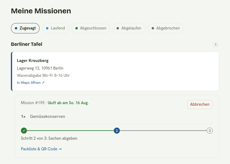Show Abgeschlossen missions
Viewport: 230px width, 164px height.
point(91,28)
